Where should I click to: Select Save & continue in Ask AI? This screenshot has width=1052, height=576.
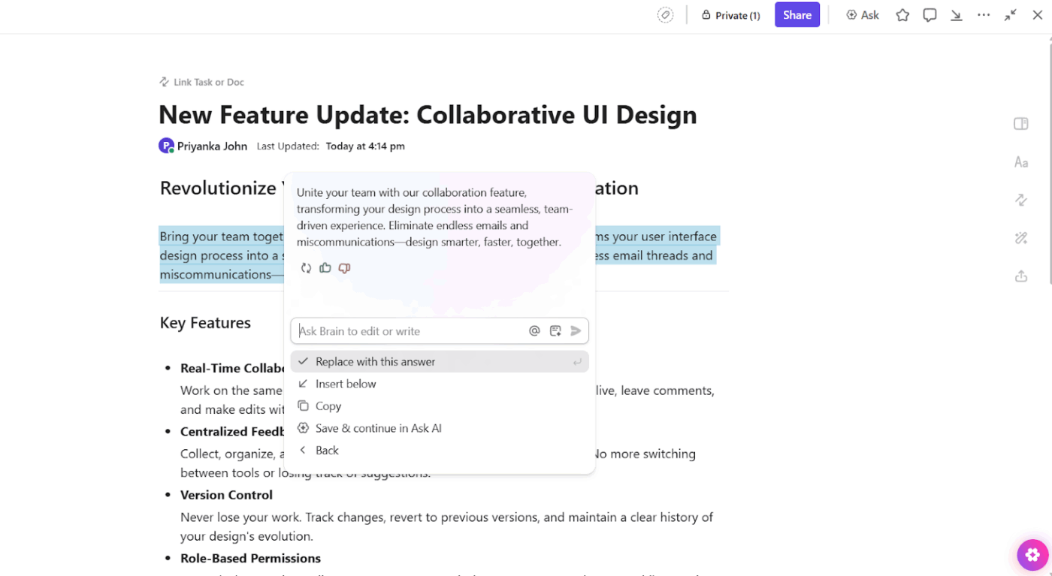[x=378, y=428]
